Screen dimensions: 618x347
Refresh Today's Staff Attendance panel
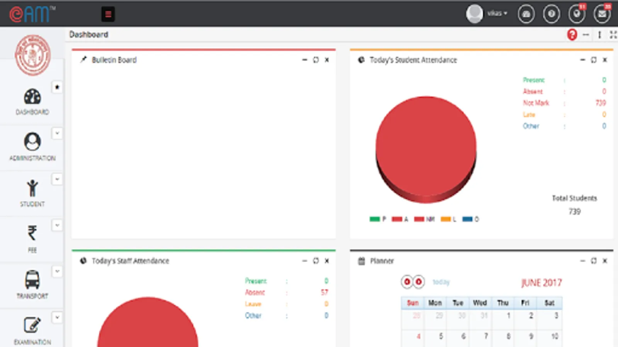pyautogui.click(x=316, y=261)
